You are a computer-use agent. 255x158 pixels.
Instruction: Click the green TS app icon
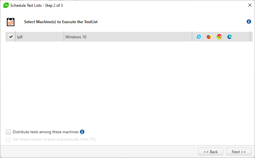[6, 5]
